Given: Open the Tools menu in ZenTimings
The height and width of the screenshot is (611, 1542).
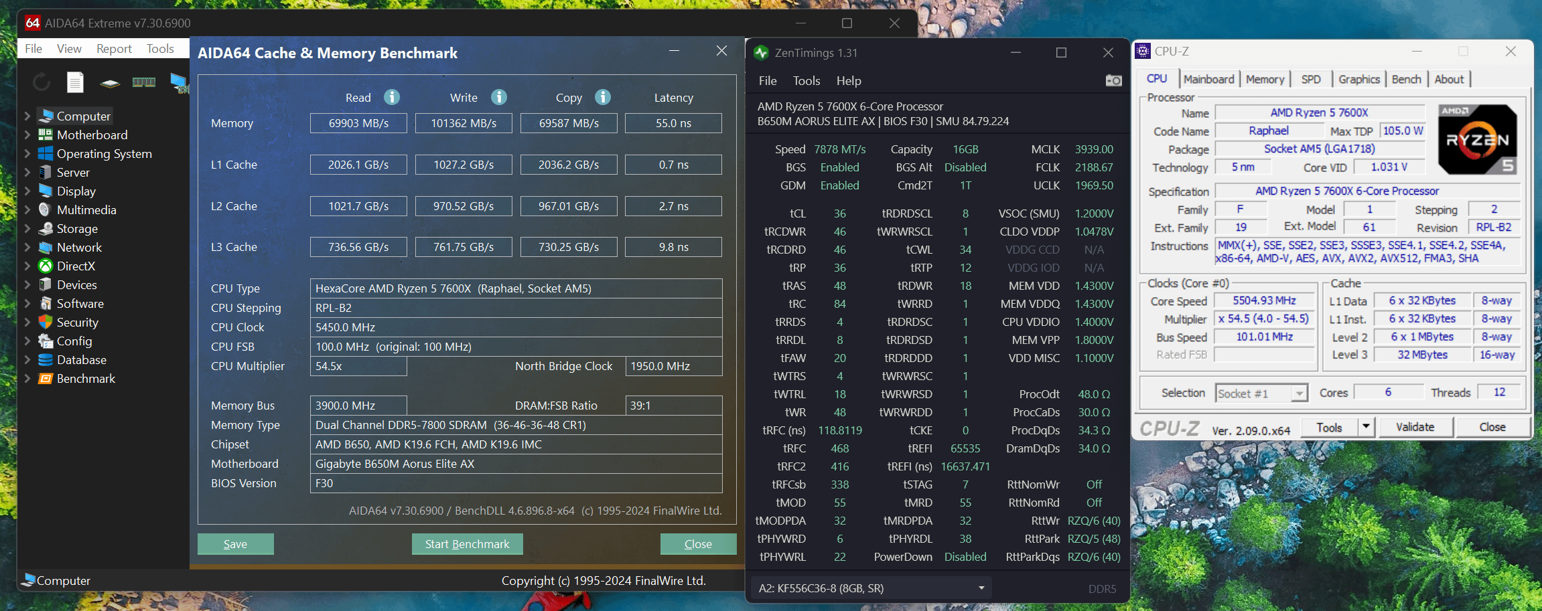Looking at the screenshot, I should tap(807, 80).
